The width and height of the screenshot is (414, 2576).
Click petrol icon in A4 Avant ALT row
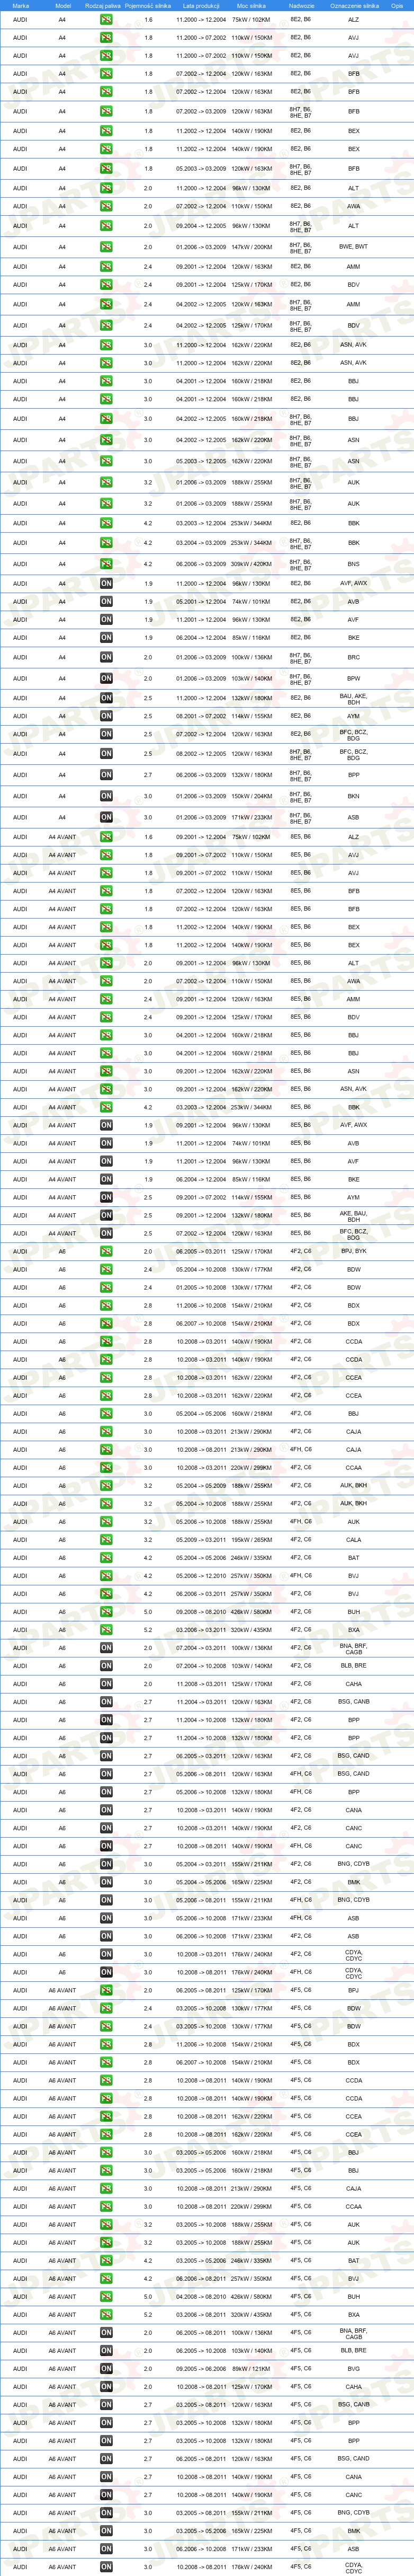[106, 964]
